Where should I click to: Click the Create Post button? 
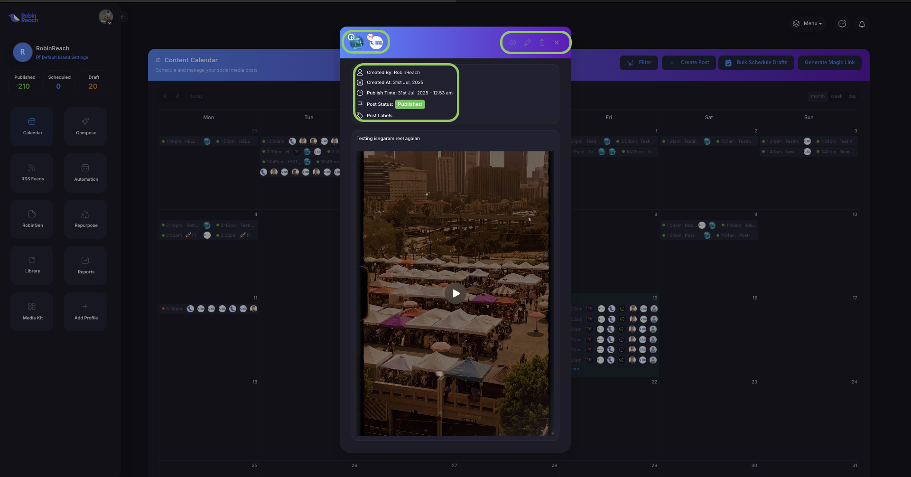(689, 63)
